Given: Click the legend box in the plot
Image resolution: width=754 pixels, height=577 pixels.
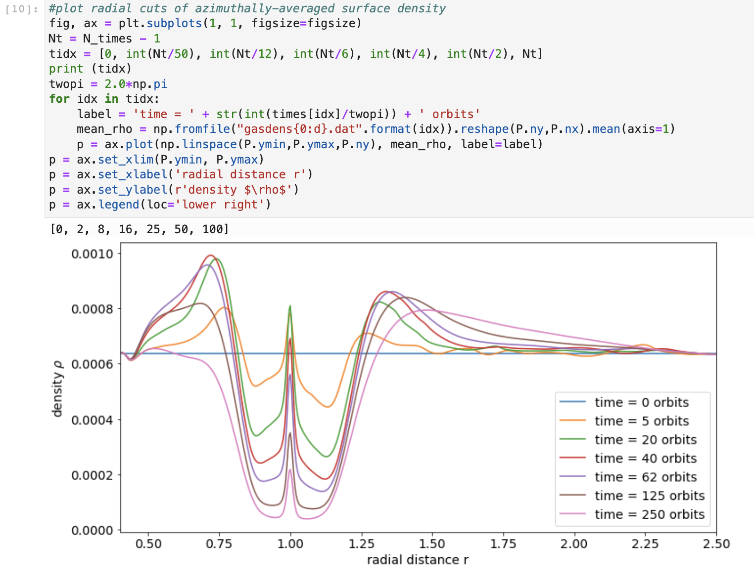Looking at the screenshot, I should 632,458.
